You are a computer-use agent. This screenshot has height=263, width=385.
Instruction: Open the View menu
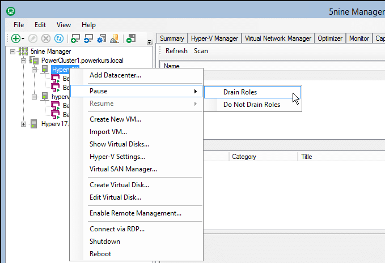click(x=64, y=25)
